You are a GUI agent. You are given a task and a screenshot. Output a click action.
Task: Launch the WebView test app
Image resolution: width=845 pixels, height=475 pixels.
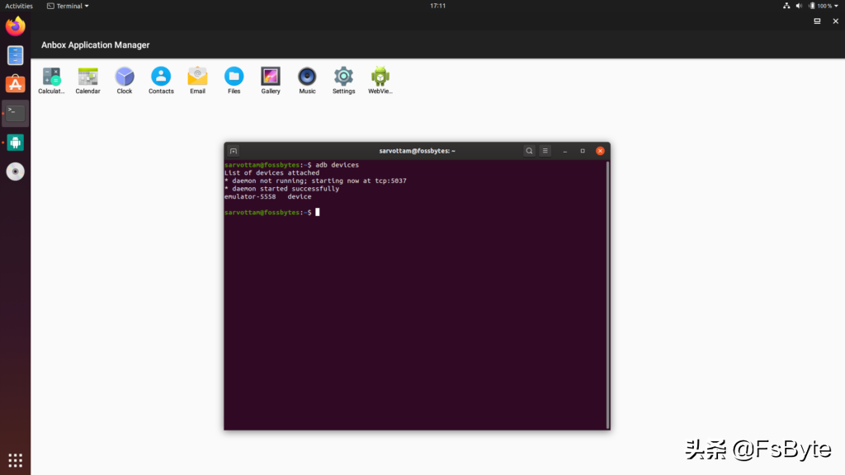point(380,76)
